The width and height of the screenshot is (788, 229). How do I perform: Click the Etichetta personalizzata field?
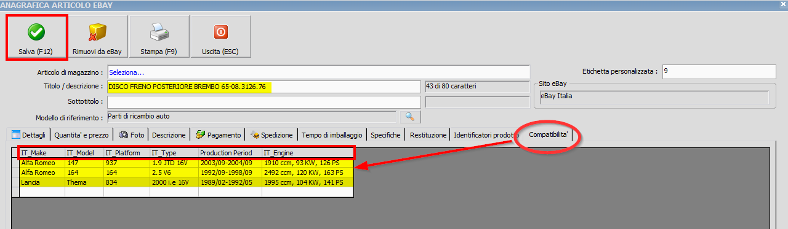pyautogui.click(x=718, y=71)
